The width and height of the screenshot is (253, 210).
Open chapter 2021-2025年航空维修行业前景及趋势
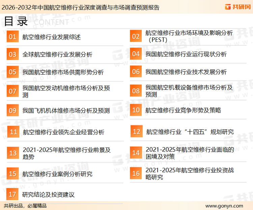(x=67, y=153)
